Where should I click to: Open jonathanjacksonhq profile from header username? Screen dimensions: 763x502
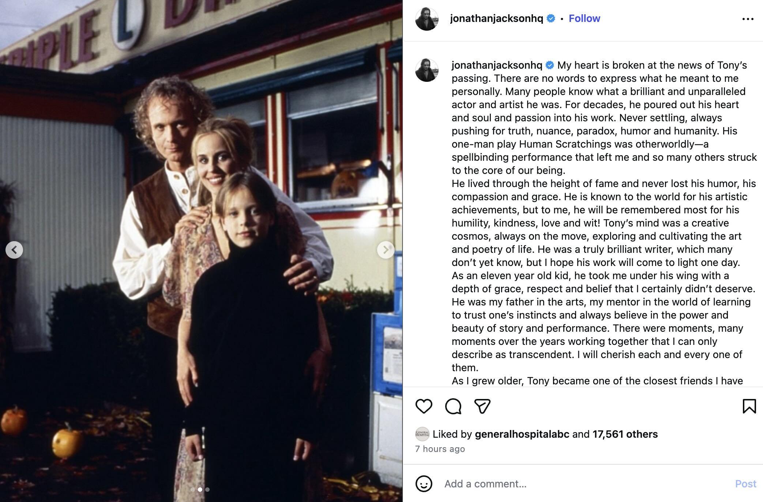pyautogui.click(x=496, y=18)
